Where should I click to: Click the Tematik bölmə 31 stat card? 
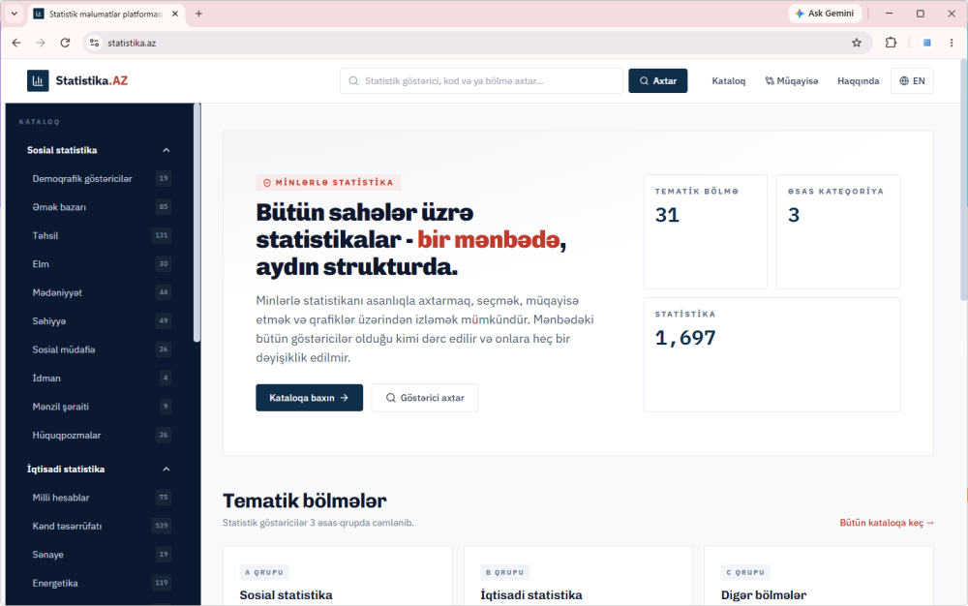click(705, 231)
